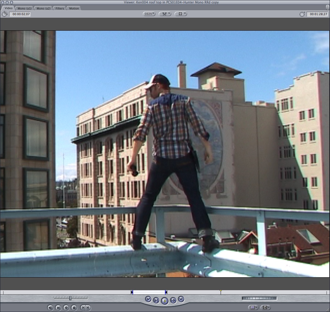Click the shuttle control slider
The height and width of the screenshot is (312, 330).
tap(70, 298)
